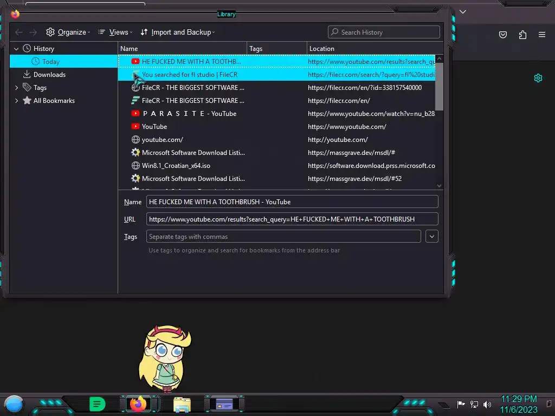Click the https://massgrave.dev/msdl/#52 location
Image resolution: width=555 pixels, height=416 pixels.
[x=354, y=179]
